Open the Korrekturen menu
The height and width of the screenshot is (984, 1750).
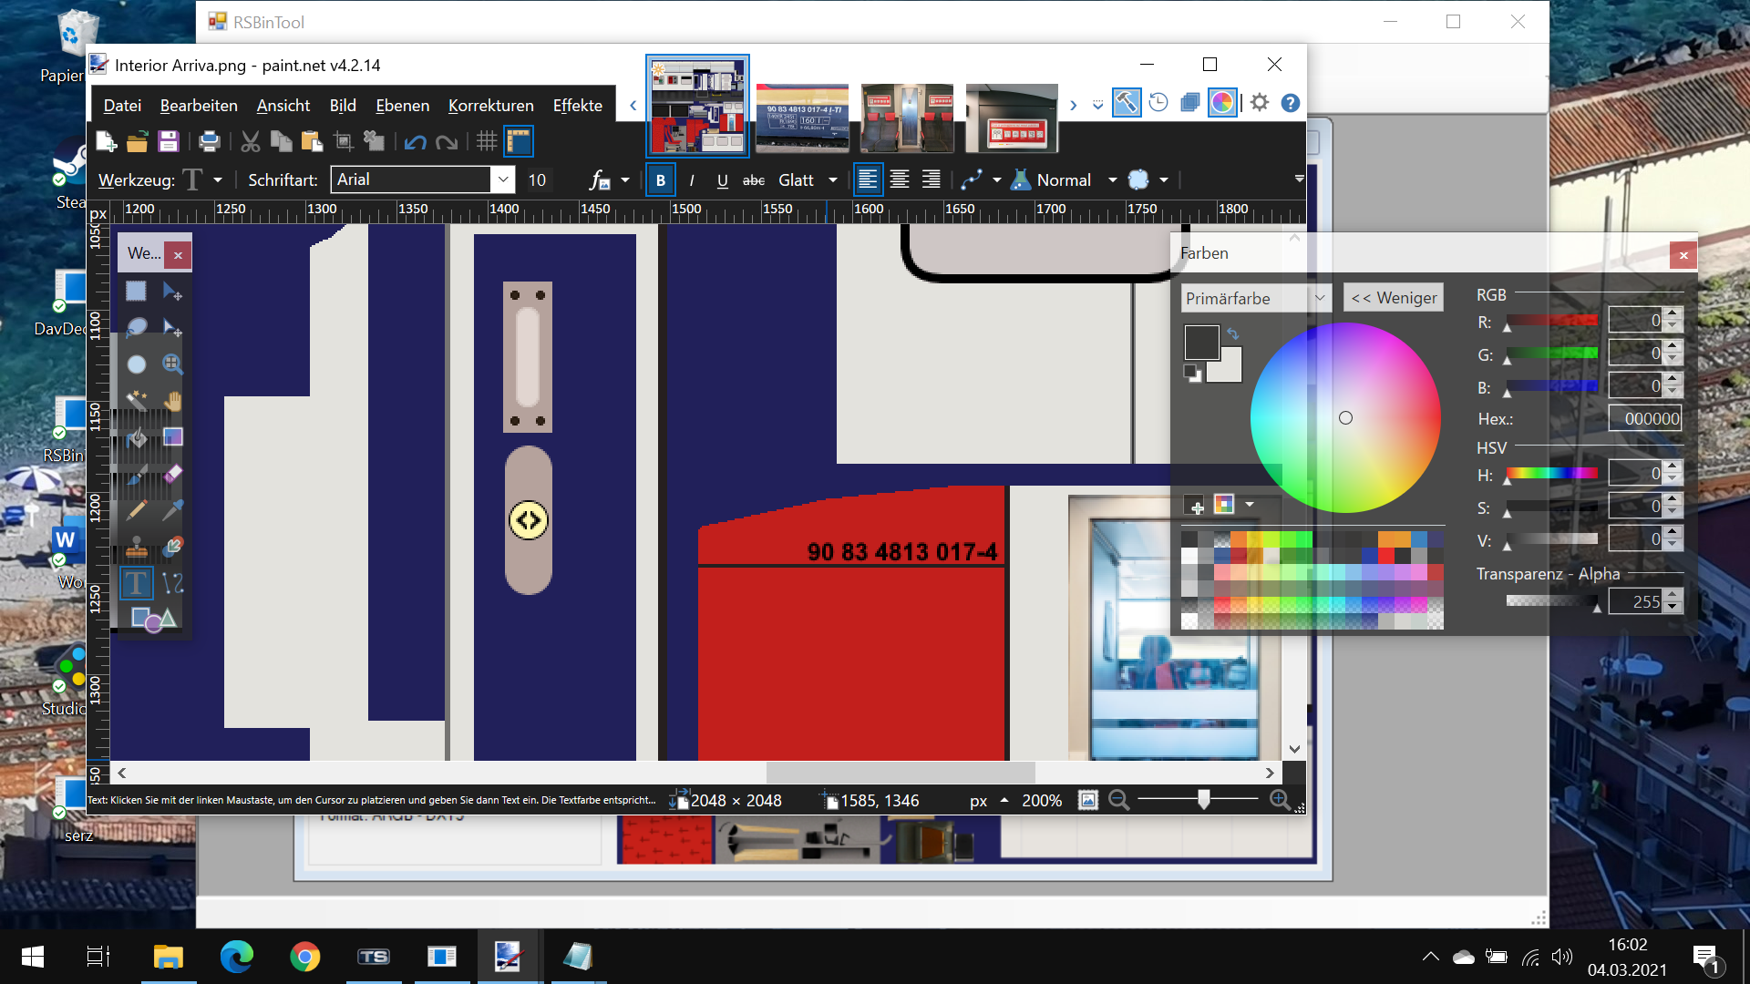[490, 106]
